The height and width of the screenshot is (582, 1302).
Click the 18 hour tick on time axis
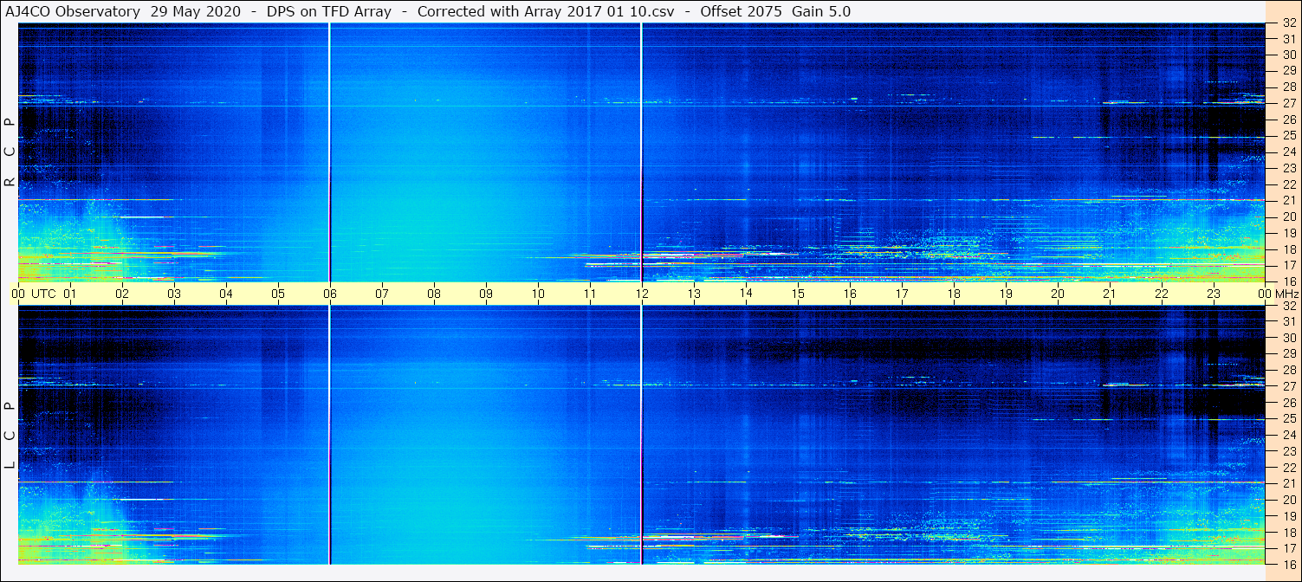tap(954, 294)
